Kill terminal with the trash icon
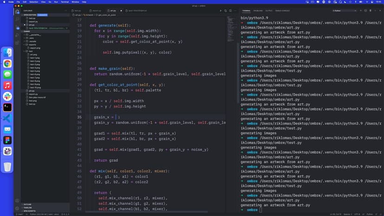This screenshot has width=384, height=216. (371, 10)
